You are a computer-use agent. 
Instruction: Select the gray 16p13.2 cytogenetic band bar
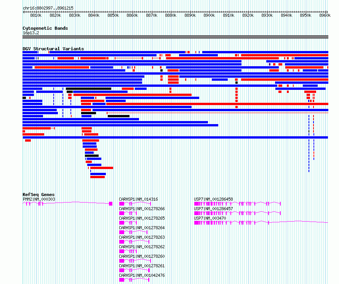click(175, 37)
